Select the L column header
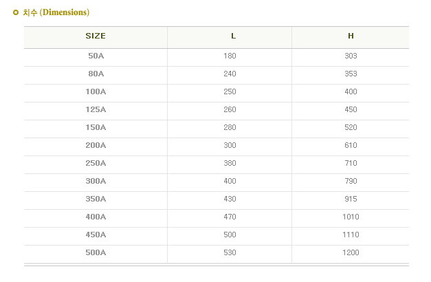Viewport: 431px width, 282px height. tap(233, 36)
